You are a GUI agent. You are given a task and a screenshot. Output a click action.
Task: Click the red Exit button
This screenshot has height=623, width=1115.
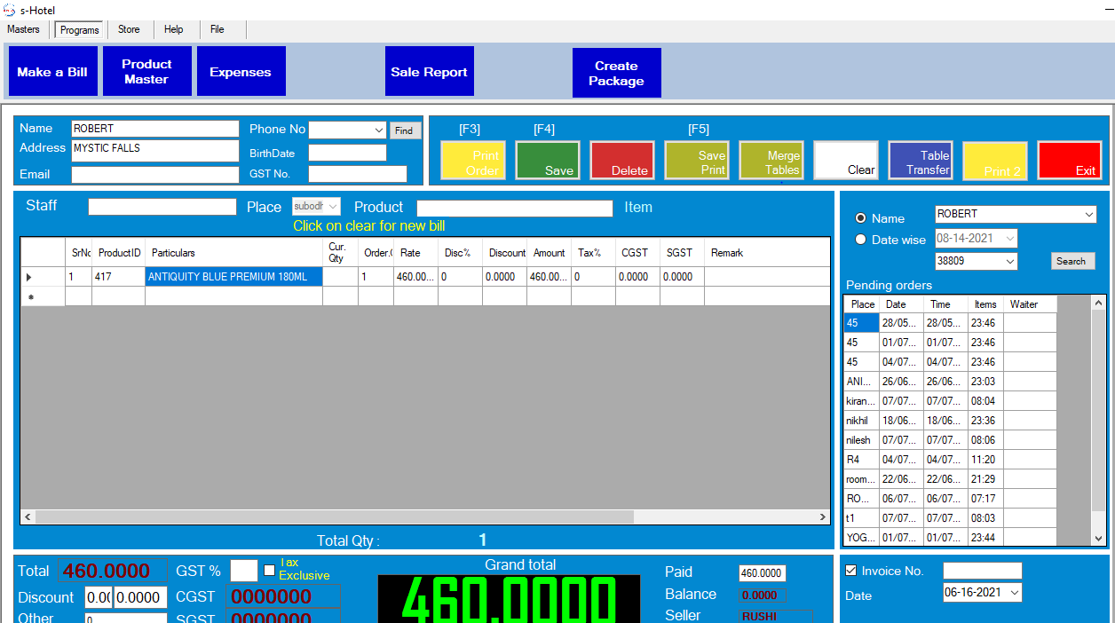(x=1070, y=162)
